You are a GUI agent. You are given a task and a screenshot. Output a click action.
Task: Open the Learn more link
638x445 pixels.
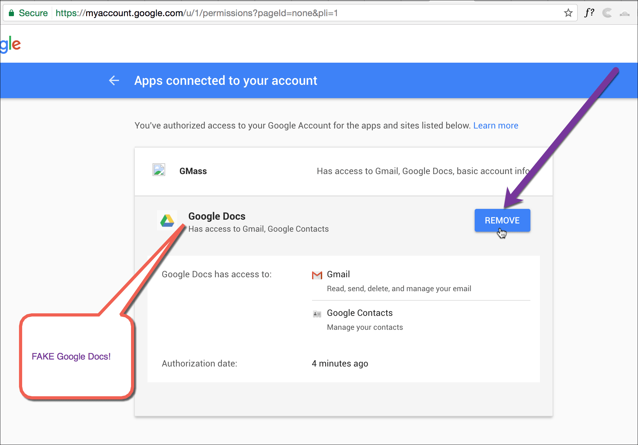[x=495, y=125]
